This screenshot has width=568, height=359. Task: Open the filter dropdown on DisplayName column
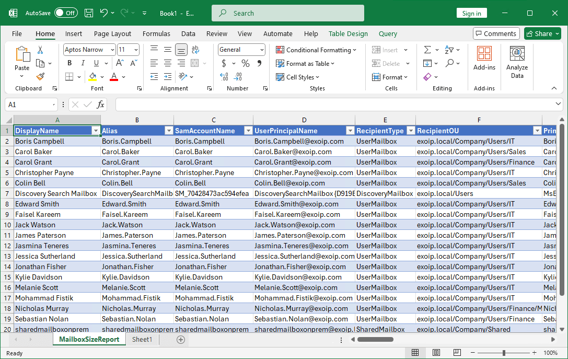pos(96,130)
